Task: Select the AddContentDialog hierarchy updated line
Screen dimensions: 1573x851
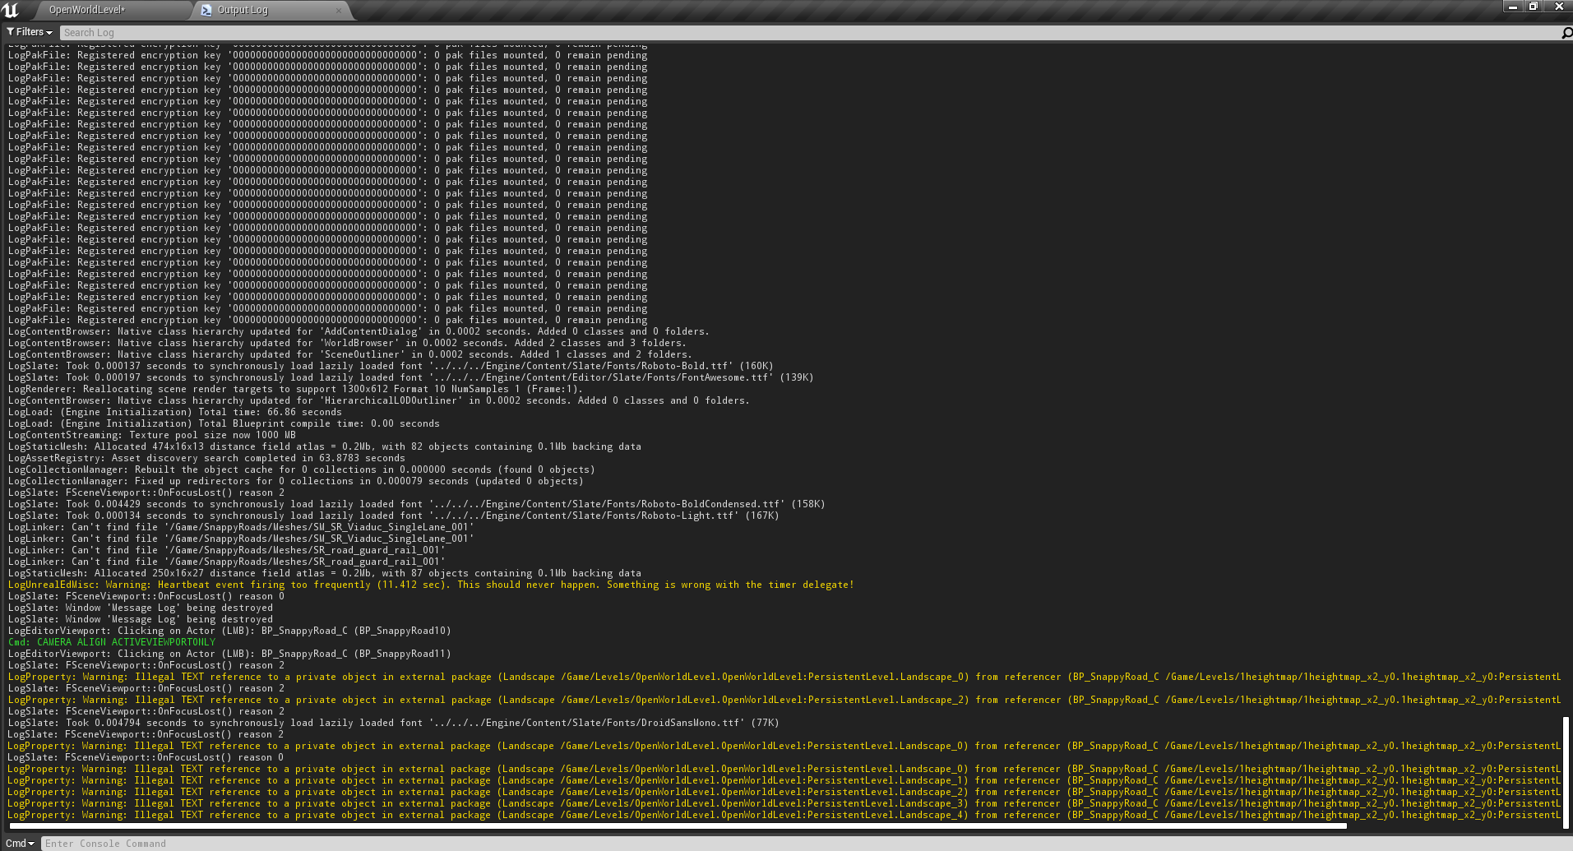Action: (x=359, y=331)
